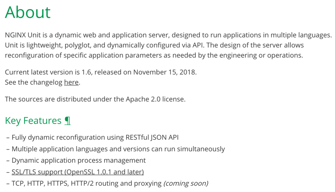Click the "Key Features" heading text
Image resolution: width=335 pixels, height=192 pixels.
pos(33,121)
